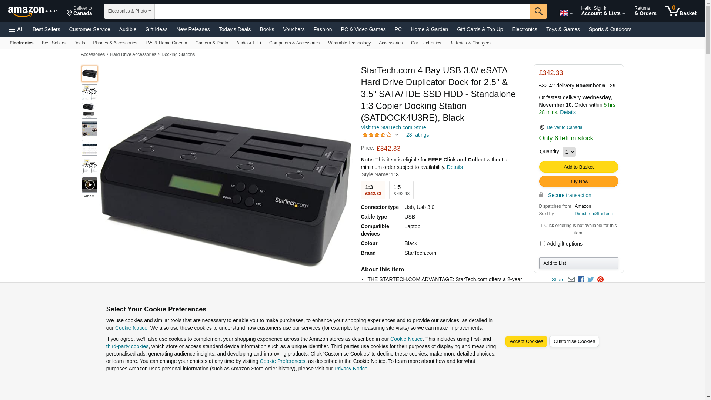Click the Amazon.co.uk logo
Image resolution: width=711 pixels, height=400 pixels.
[x=33, y=11]
